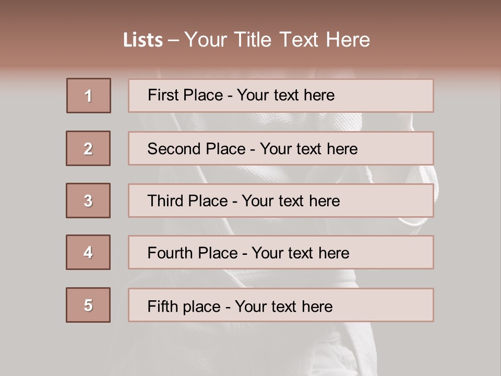Image resolution: width=501 pixels, height=376 pixels.
Task: Click 'Your text here' in Fourth Place row
Action: click(301, 253)
